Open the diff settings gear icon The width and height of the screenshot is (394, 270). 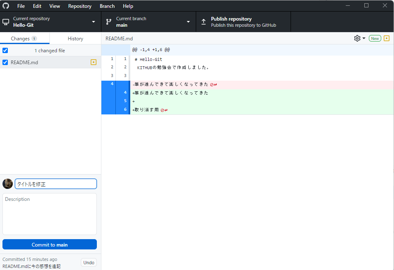point(356,38)
